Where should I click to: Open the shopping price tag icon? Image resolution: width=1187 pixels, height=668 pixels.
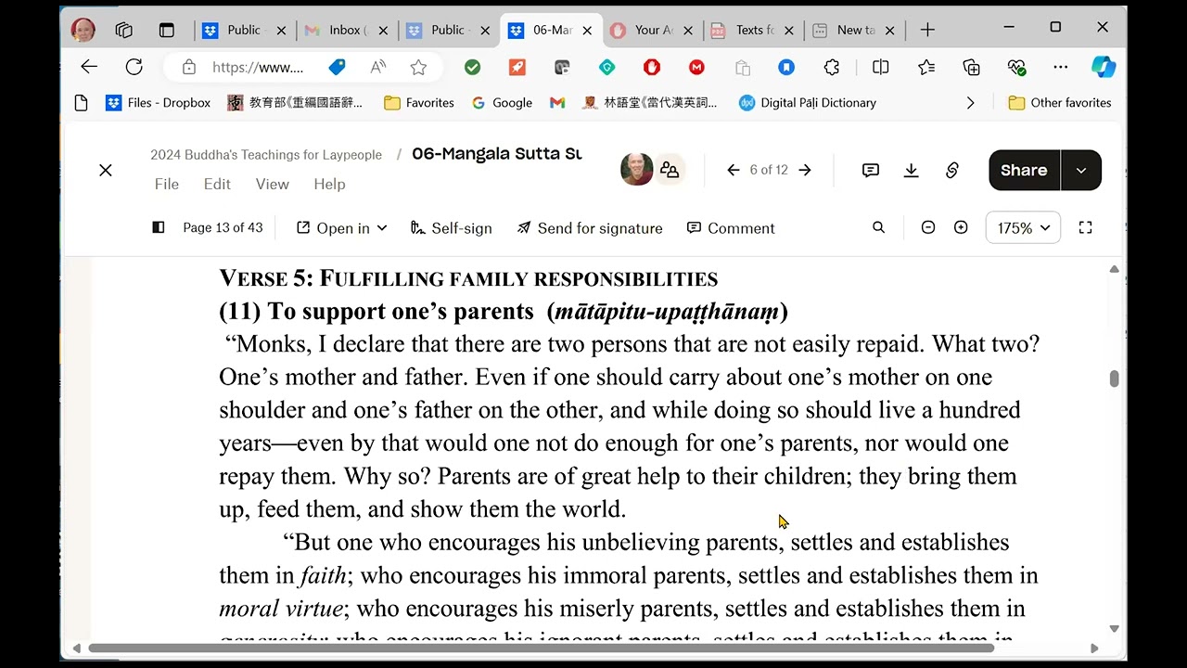point(338,67)
